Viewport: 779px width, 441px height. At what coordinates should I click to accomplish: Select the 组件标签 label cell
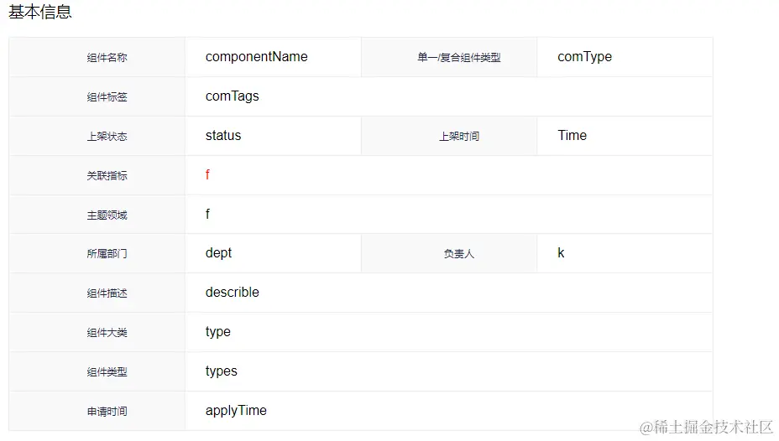pyautogui.click(x=97, y=96)
